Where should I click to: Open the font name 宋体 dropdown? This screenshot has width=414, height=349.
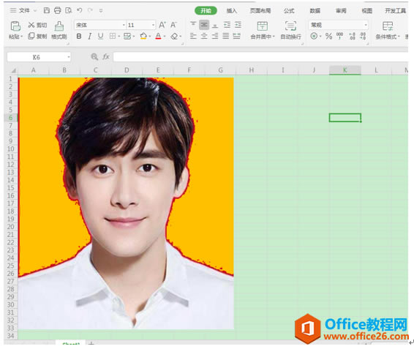point(124,25)
